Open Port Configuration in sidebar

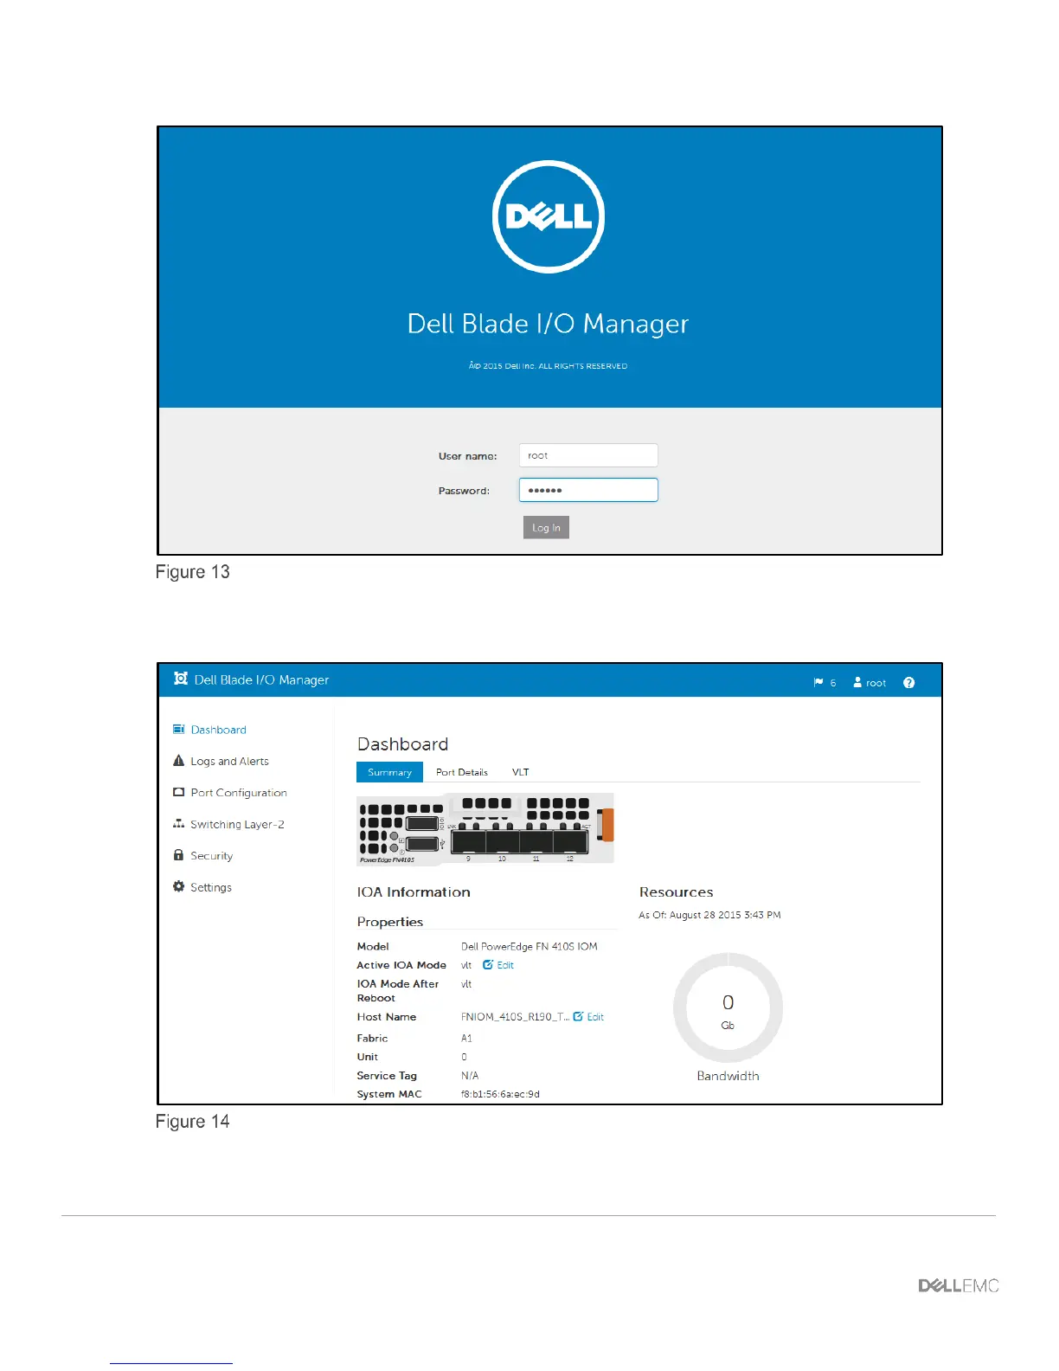pos(239,793)
